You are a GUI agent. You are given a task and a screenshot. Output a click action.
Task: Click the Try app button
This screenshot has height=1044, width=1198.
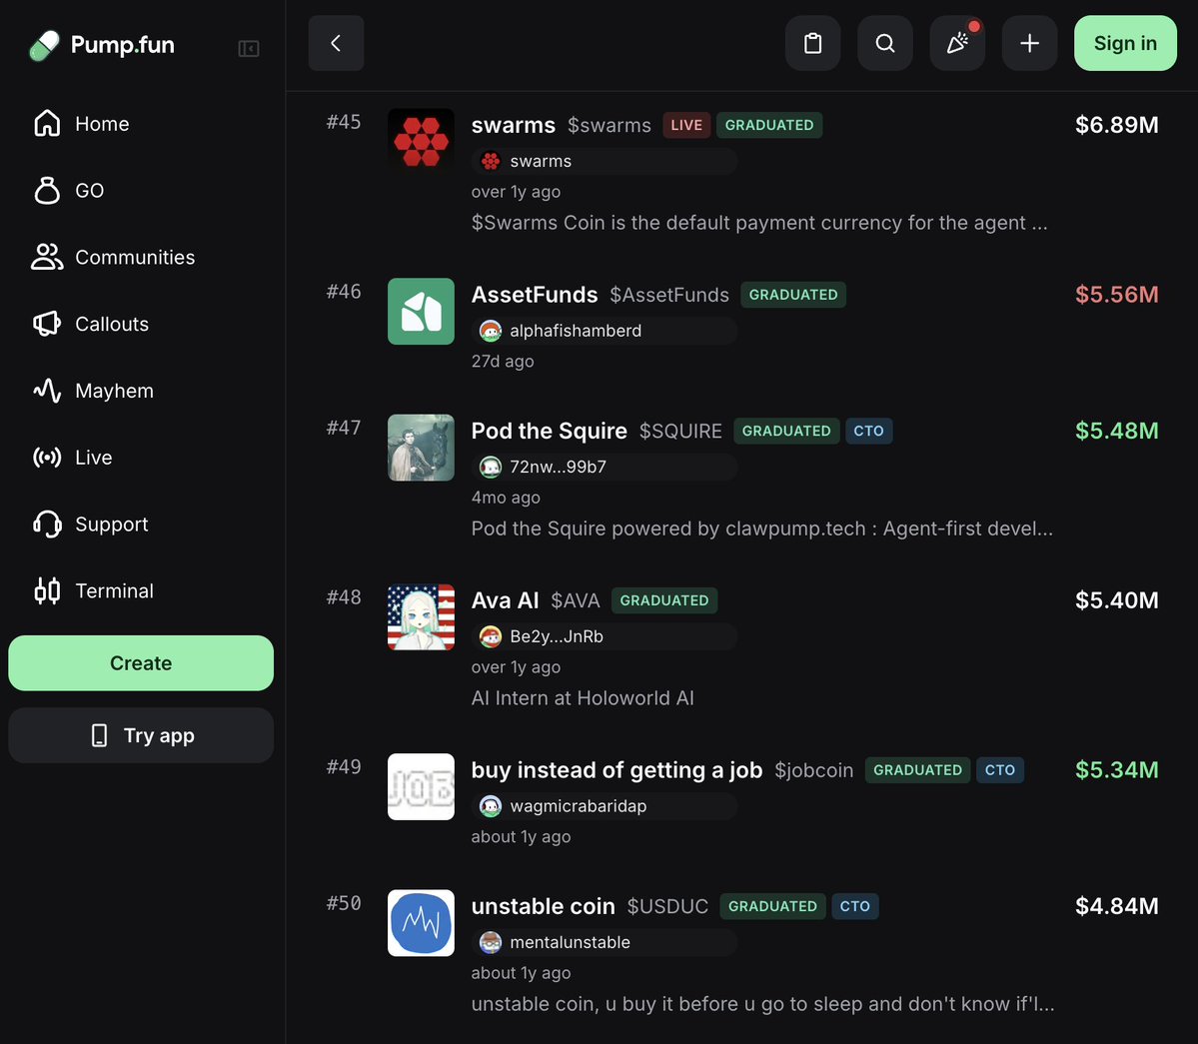pyautogui.click(x=141, y=735)
